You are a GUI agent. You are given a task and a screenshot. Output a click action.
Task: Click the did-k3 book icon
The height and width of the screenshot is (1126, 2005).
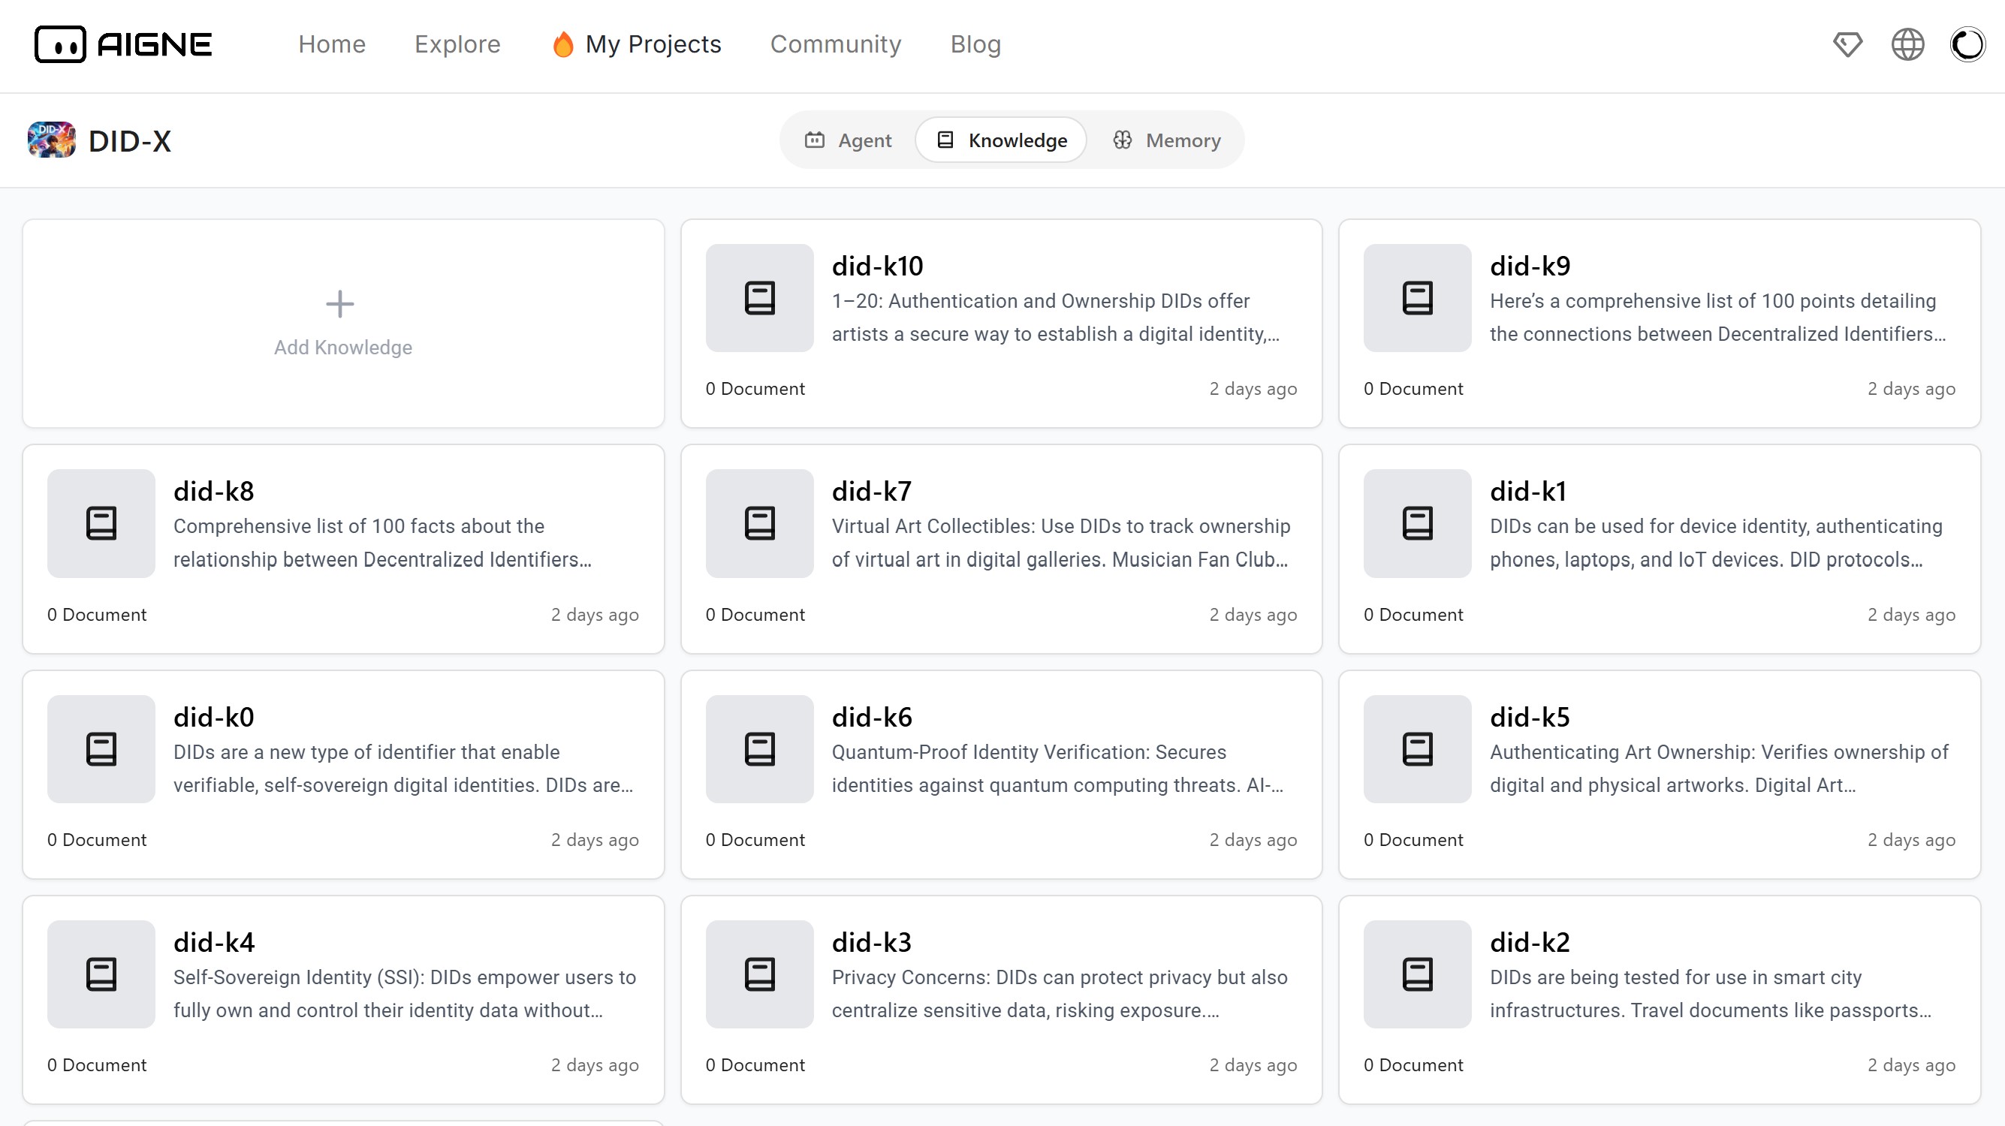click(759, 974)
